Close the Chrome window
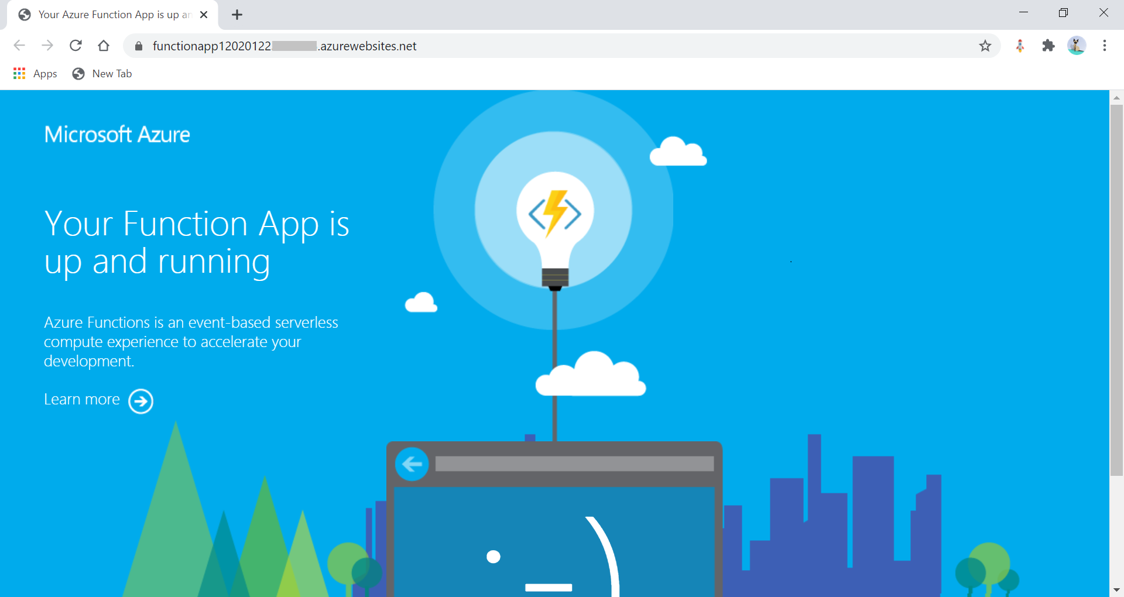The width and height of the screenshot is (1124, 597). (x=1104, y=13)
